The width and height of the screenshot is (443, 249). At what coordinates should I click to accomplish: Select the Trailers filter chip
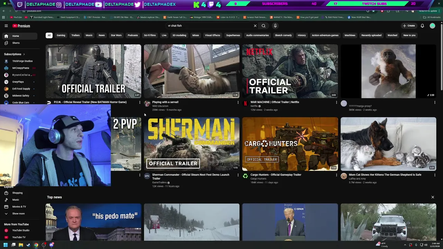(75, 35)
